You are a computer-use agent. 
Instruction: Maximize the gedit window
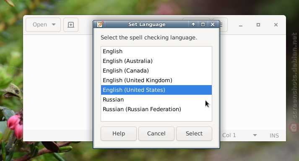point(258,25)
